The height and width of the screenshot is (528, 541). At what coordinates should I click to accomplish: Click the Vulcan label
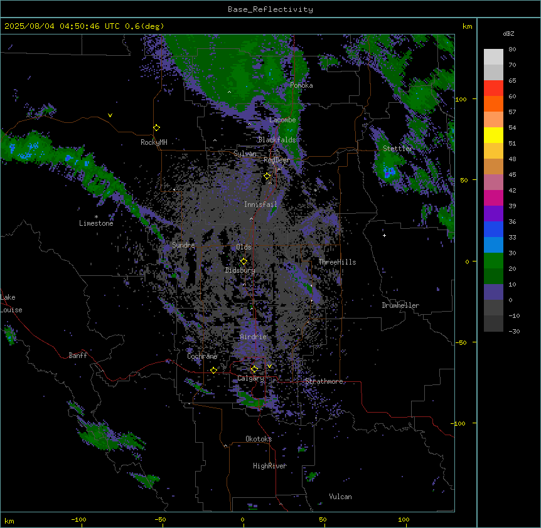341,497
